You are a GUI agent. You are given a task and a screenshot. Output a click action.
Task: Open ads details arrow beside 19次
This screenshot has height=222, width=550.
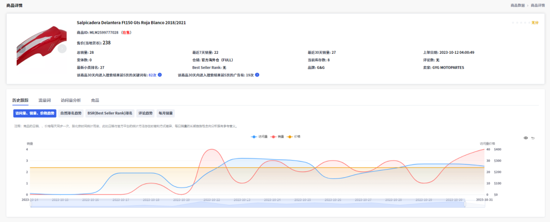(257, 75)
